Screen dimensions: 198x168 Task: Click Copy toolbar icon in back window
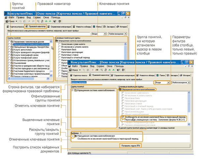(x=20, y=21)
